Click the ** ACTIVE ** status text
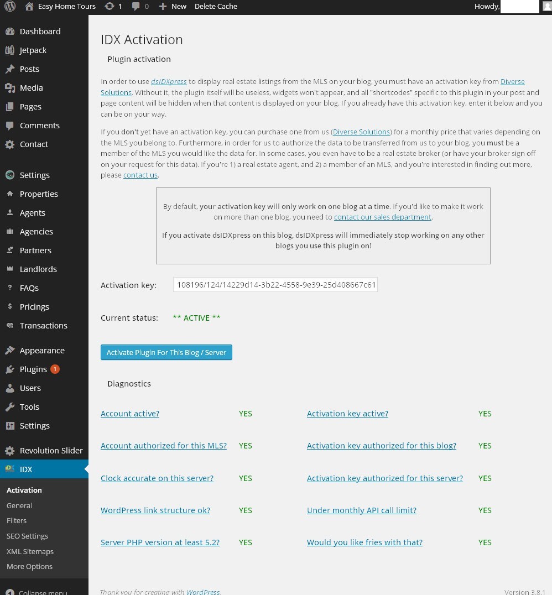The height and width of the screenshot is (595, 552). click(x=196, y=318)
